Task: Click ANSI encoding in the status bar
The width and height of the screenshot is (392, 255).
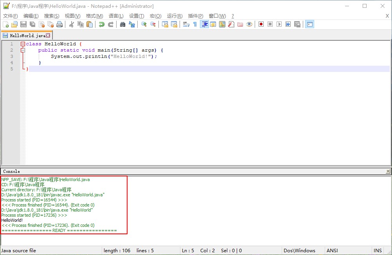Action: tap(332, 250)
